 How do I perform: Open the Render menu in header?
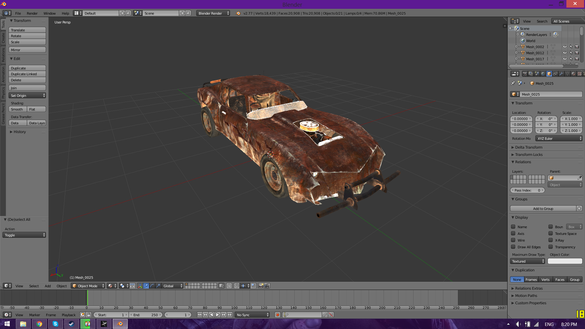point(32,13)
